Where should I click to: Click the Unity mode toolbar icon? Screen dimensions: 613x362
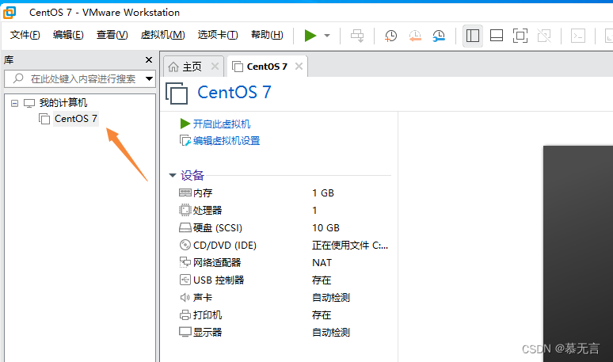coord(544,36)
